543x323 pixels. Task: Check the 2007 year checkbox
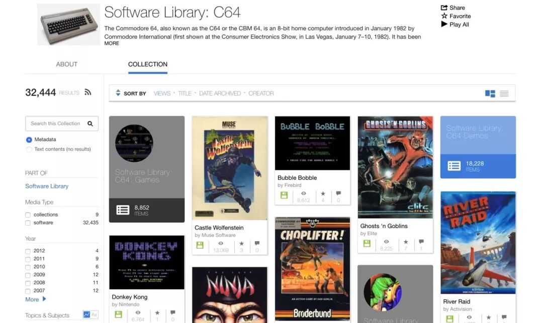28,291
